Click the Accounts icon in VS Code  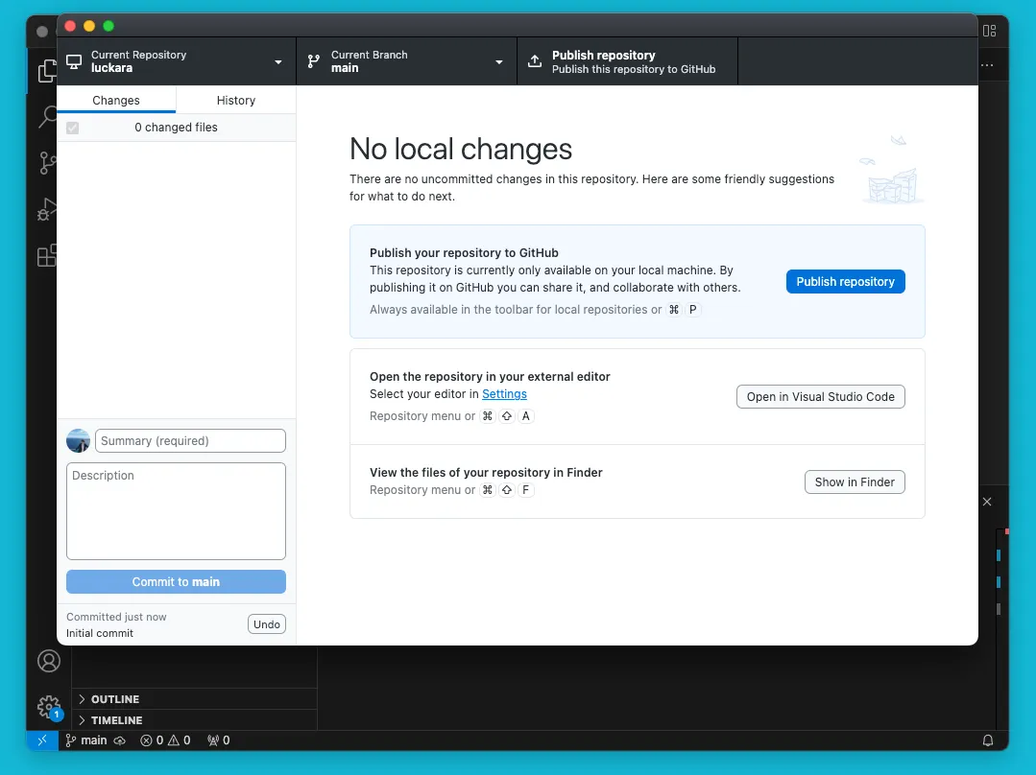click(48, 661)
